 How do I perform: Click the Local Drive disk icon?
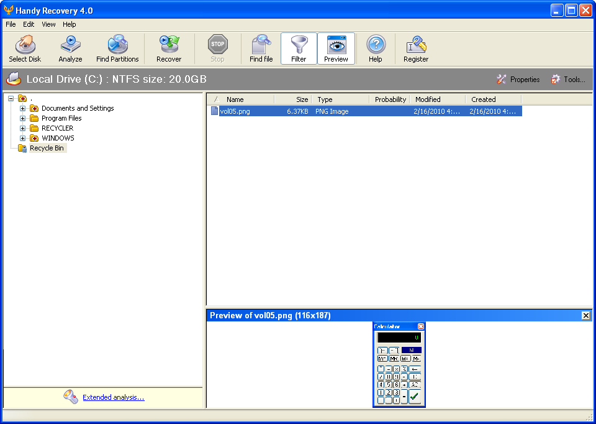[x=14, y=79]
